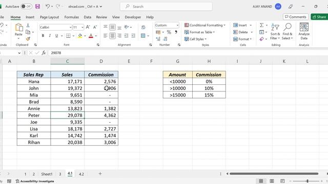This screenshot has width=328, height=184.
Task: Switch to sheet tab 4.2
Action: 81,174
